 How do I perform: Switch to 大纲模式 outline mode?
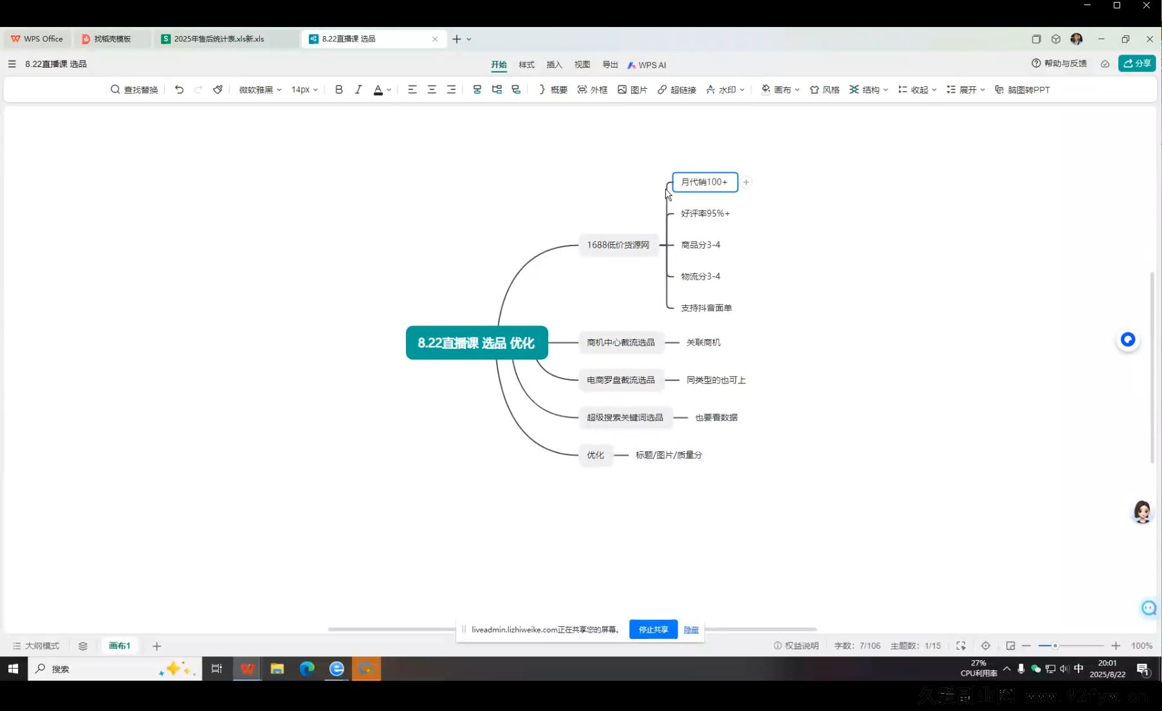pos(36,646)
